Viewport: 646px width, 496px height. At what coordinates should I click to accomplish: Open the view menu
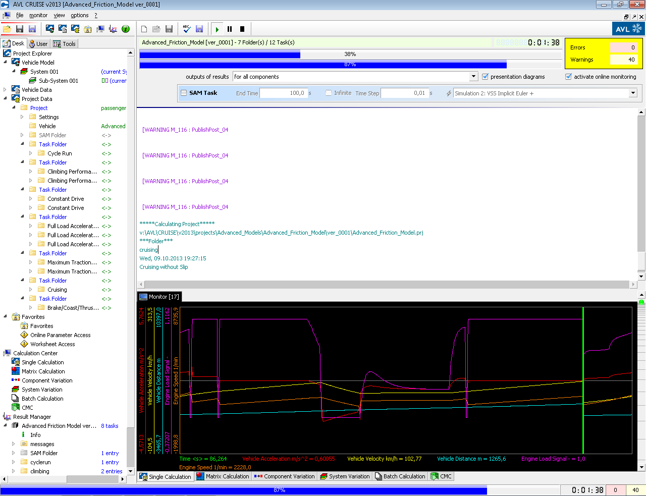(59, 15)
